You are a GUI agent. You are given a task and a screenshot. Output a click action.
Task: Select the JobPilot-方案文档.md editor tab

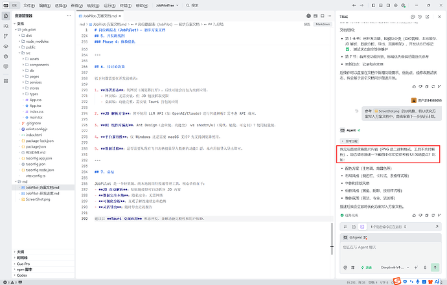pos(100,16)
